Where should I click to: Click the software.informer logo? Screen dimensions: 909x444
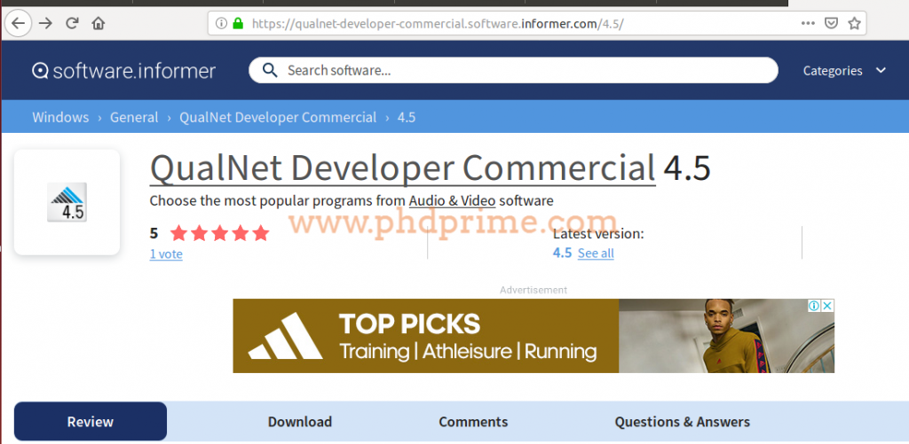(124, 71)
